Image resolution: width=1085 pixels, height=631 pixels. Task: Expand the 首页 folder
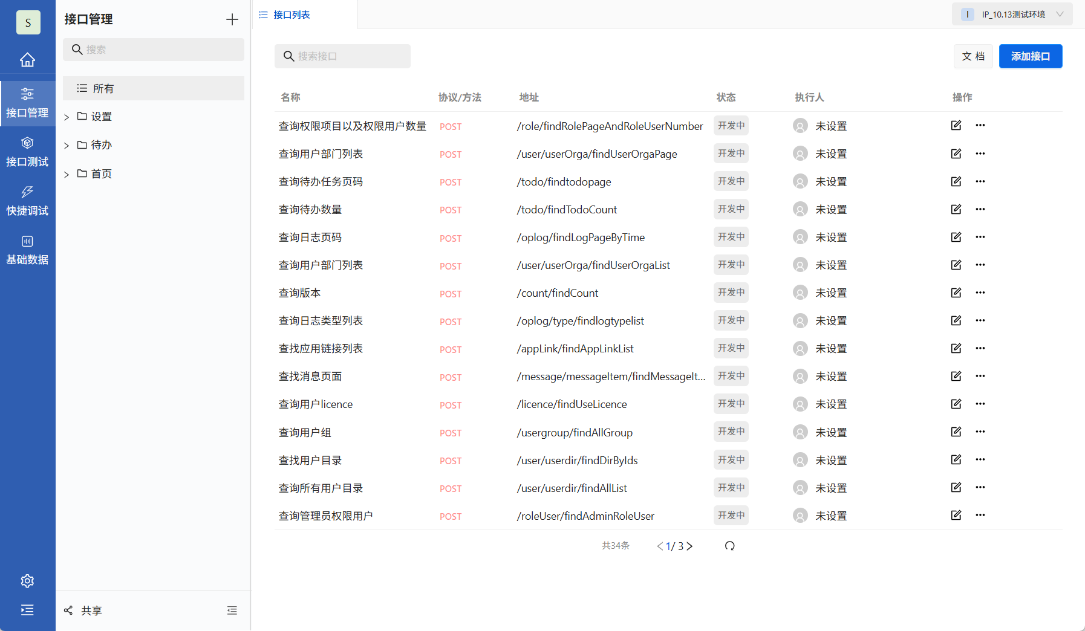pos(67,173)
